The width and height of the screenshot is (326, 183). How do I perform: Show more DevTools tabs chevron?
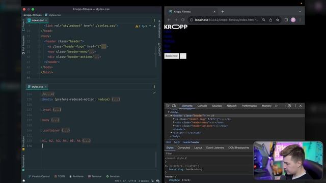276,106
